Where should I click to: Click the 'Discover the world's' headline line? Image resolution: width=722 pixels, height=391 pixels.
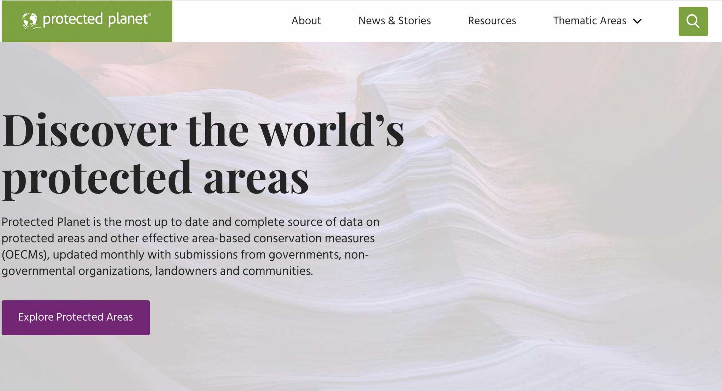[203, 130]
